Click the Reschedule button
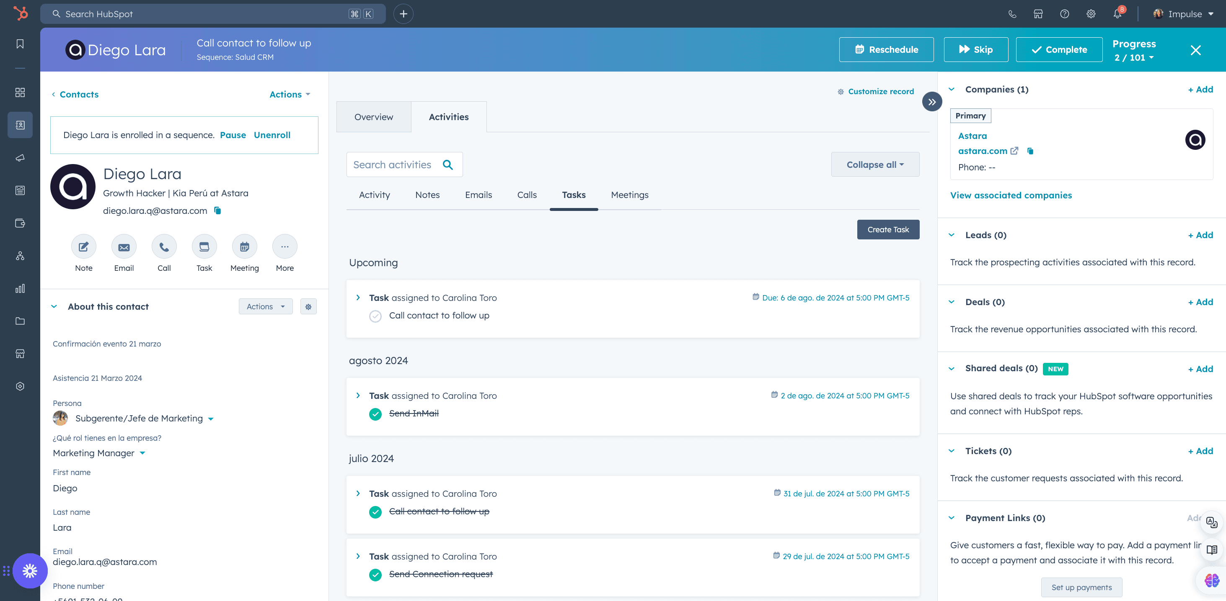The width and height of the screenshot is (1226, 601). click(x=886, y=49)
